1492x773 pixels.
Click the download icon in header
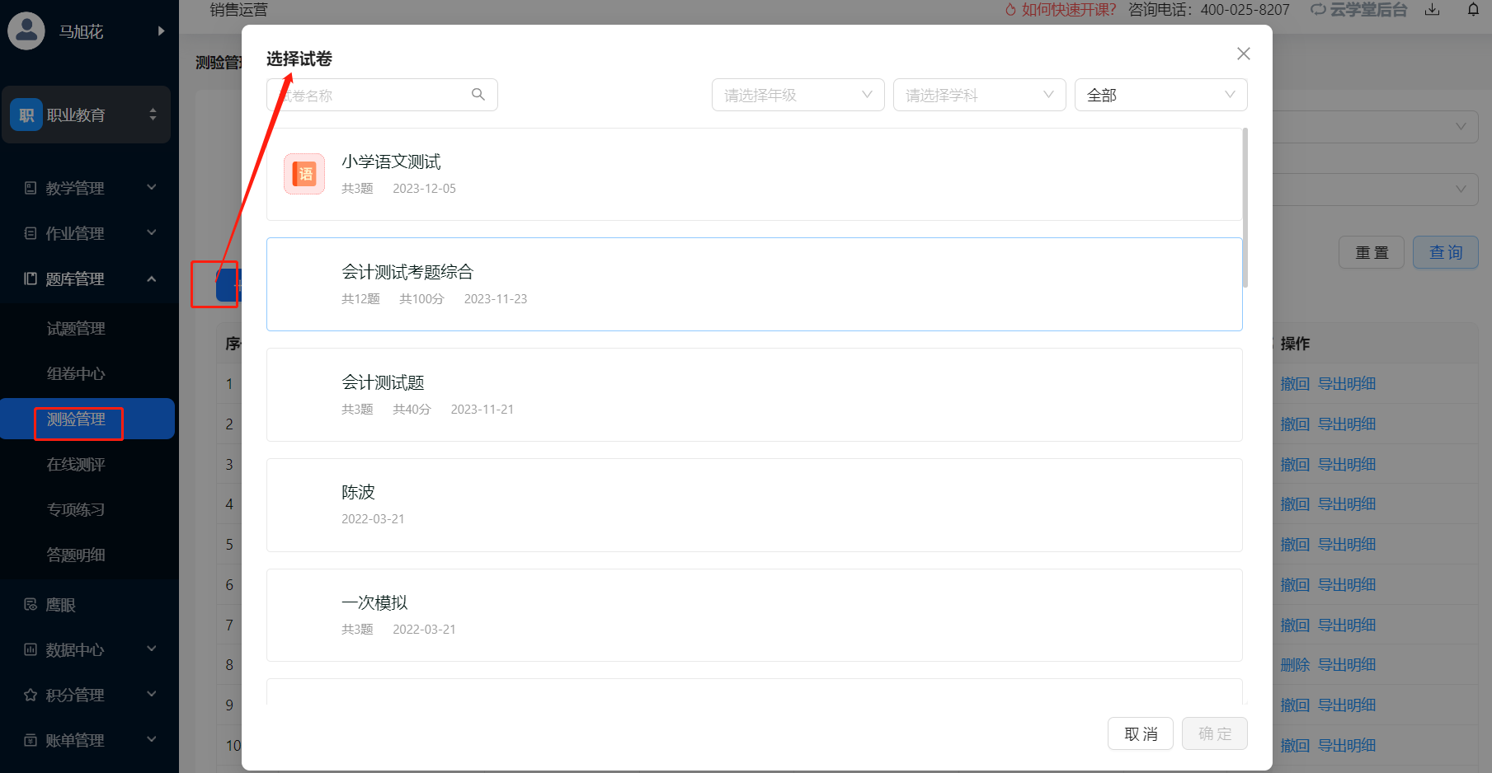click(x=1433, y=10)
